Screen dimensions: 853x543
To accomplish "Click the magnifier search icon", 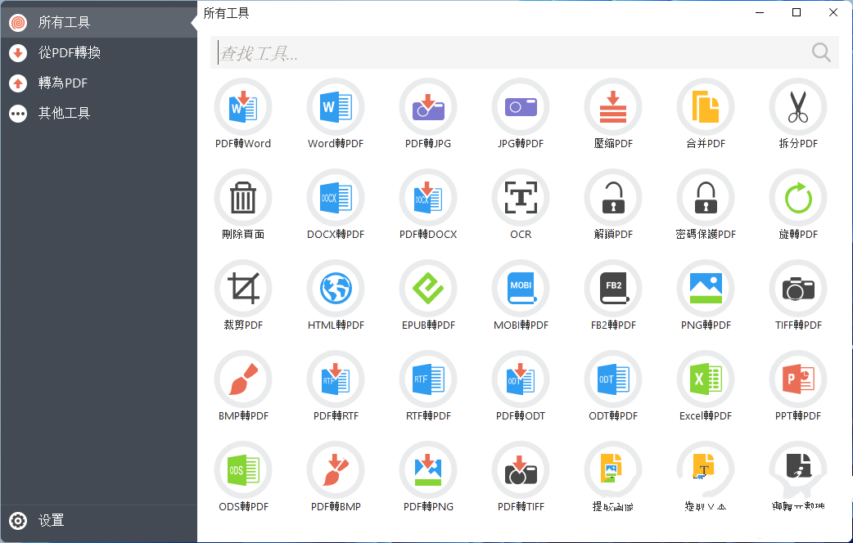I will (x=821, y=52).
